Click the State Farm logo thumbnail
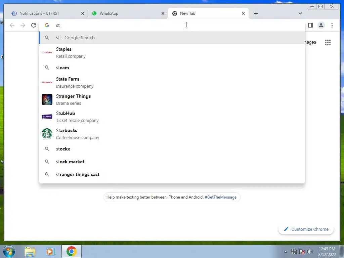This screenshot has height=258, width=344. pos(47,82)
